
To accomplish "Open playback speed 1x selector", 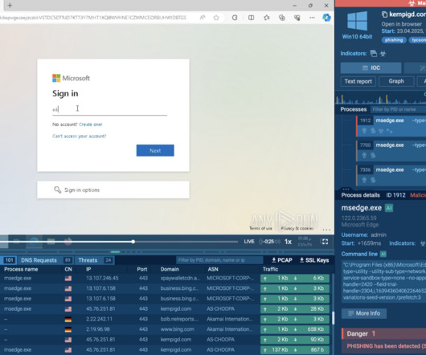I will [x=288, y=242].
